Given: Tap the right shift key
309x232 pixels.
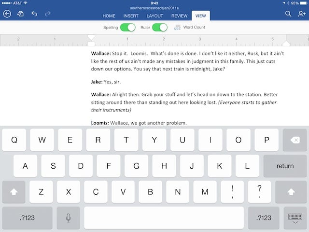Looking at the screenshot, I should point(291,192).
